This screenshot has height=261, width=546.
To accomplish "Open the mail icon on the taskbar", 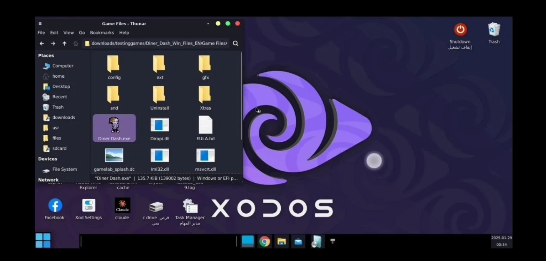I will coord(298,241).
